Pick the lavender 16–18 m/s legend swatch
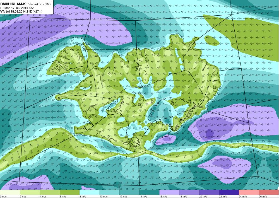This screenshot has height=198, width=279. pos(169,192)
